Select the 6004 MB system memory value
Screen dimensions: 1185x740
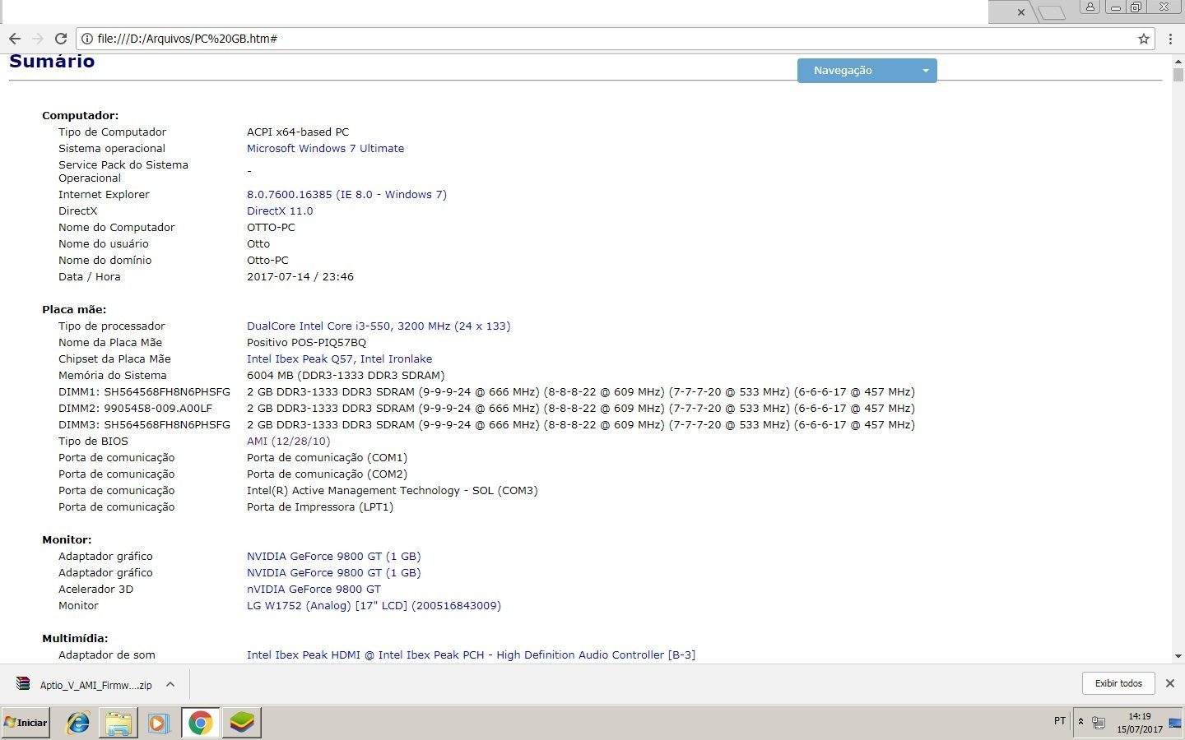(x=346, y=376)
